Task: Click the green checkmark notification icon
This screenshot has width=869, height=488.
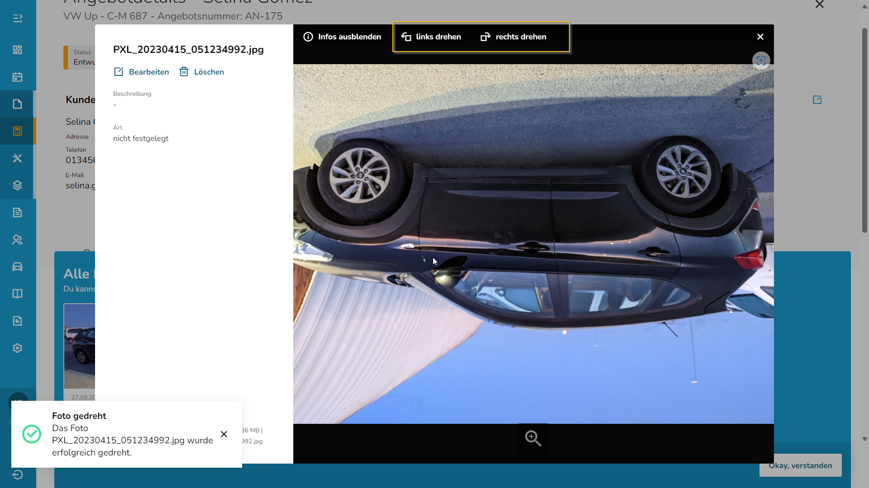Action: pyautogui.click(x=32, y=434)
